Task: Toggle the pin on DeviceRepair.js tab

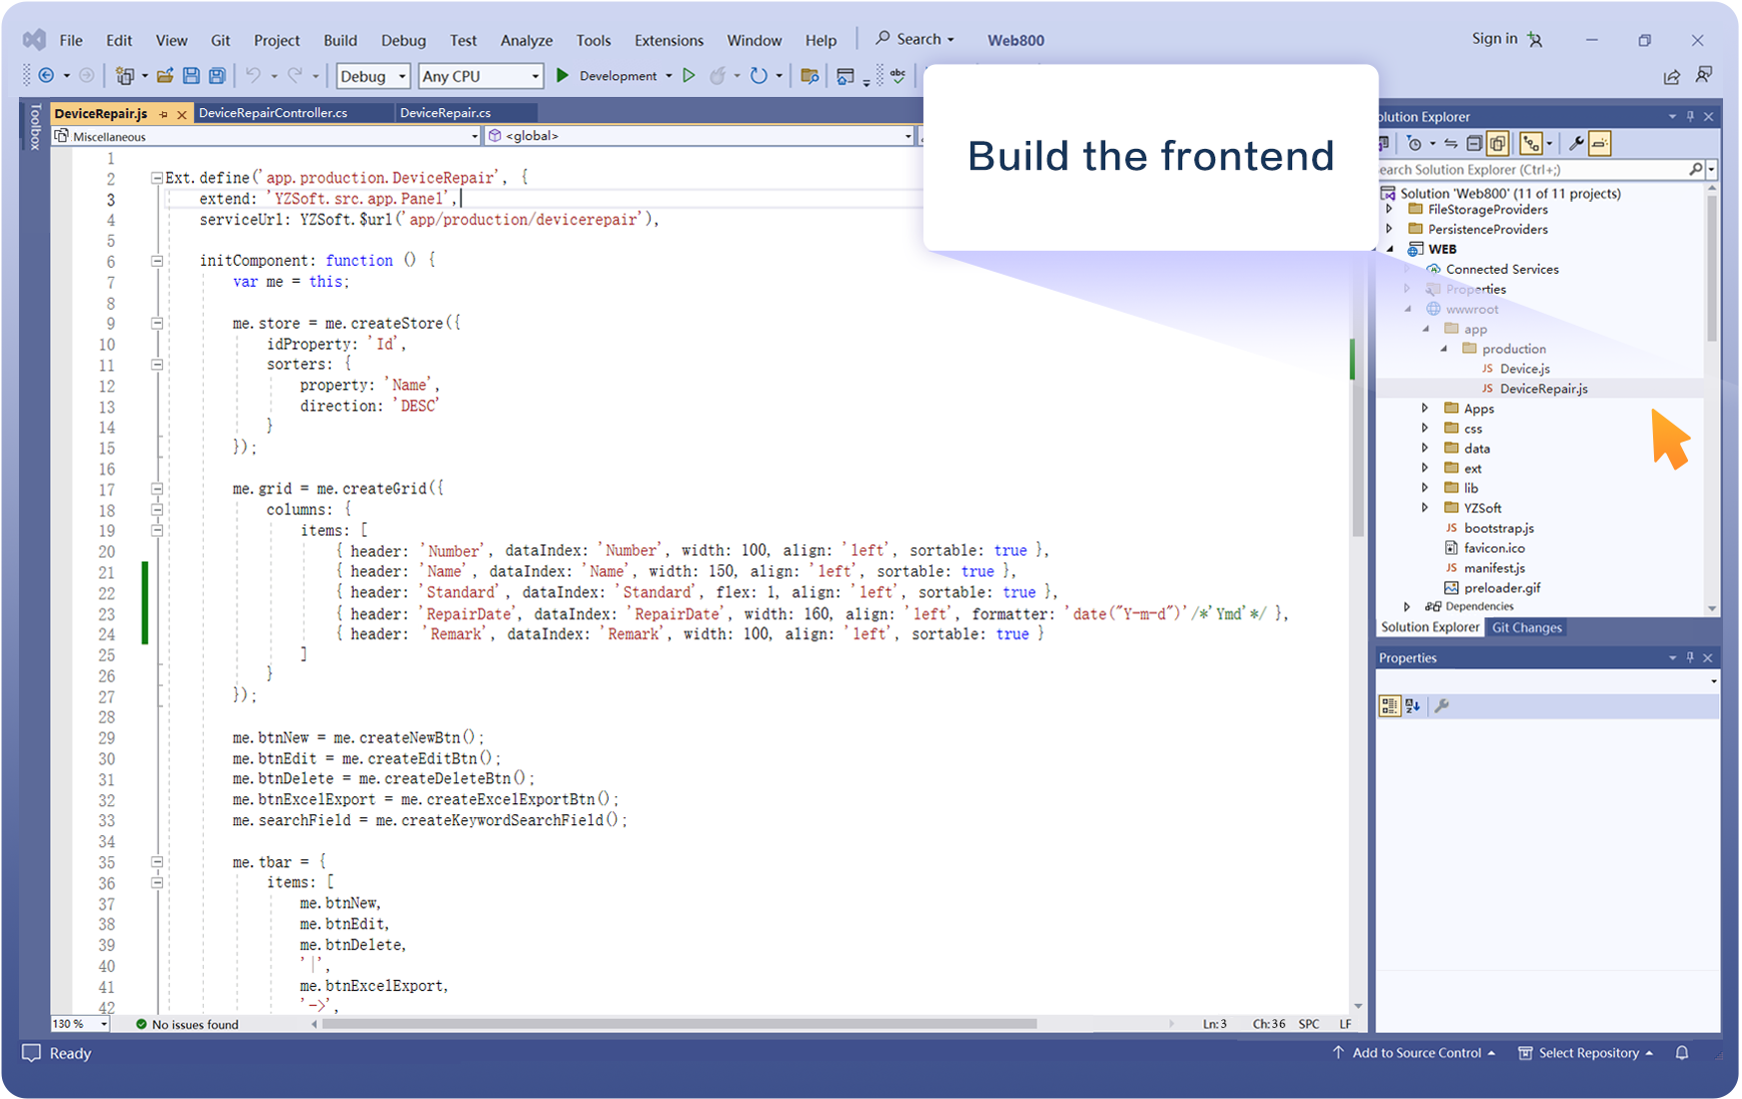Action: pos(163,114)
